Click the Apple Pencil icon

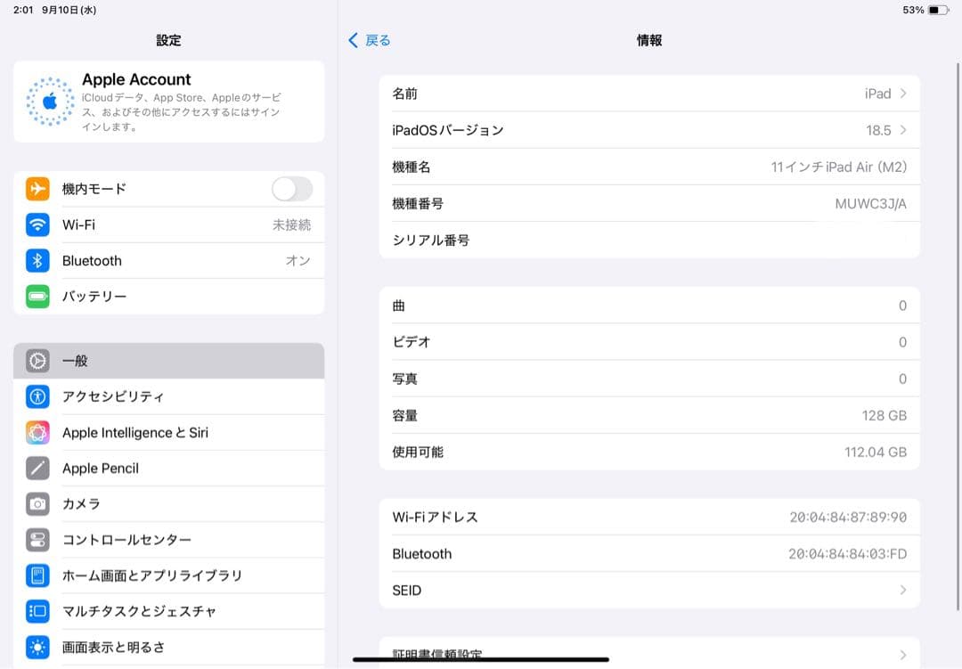click(37, 468)
